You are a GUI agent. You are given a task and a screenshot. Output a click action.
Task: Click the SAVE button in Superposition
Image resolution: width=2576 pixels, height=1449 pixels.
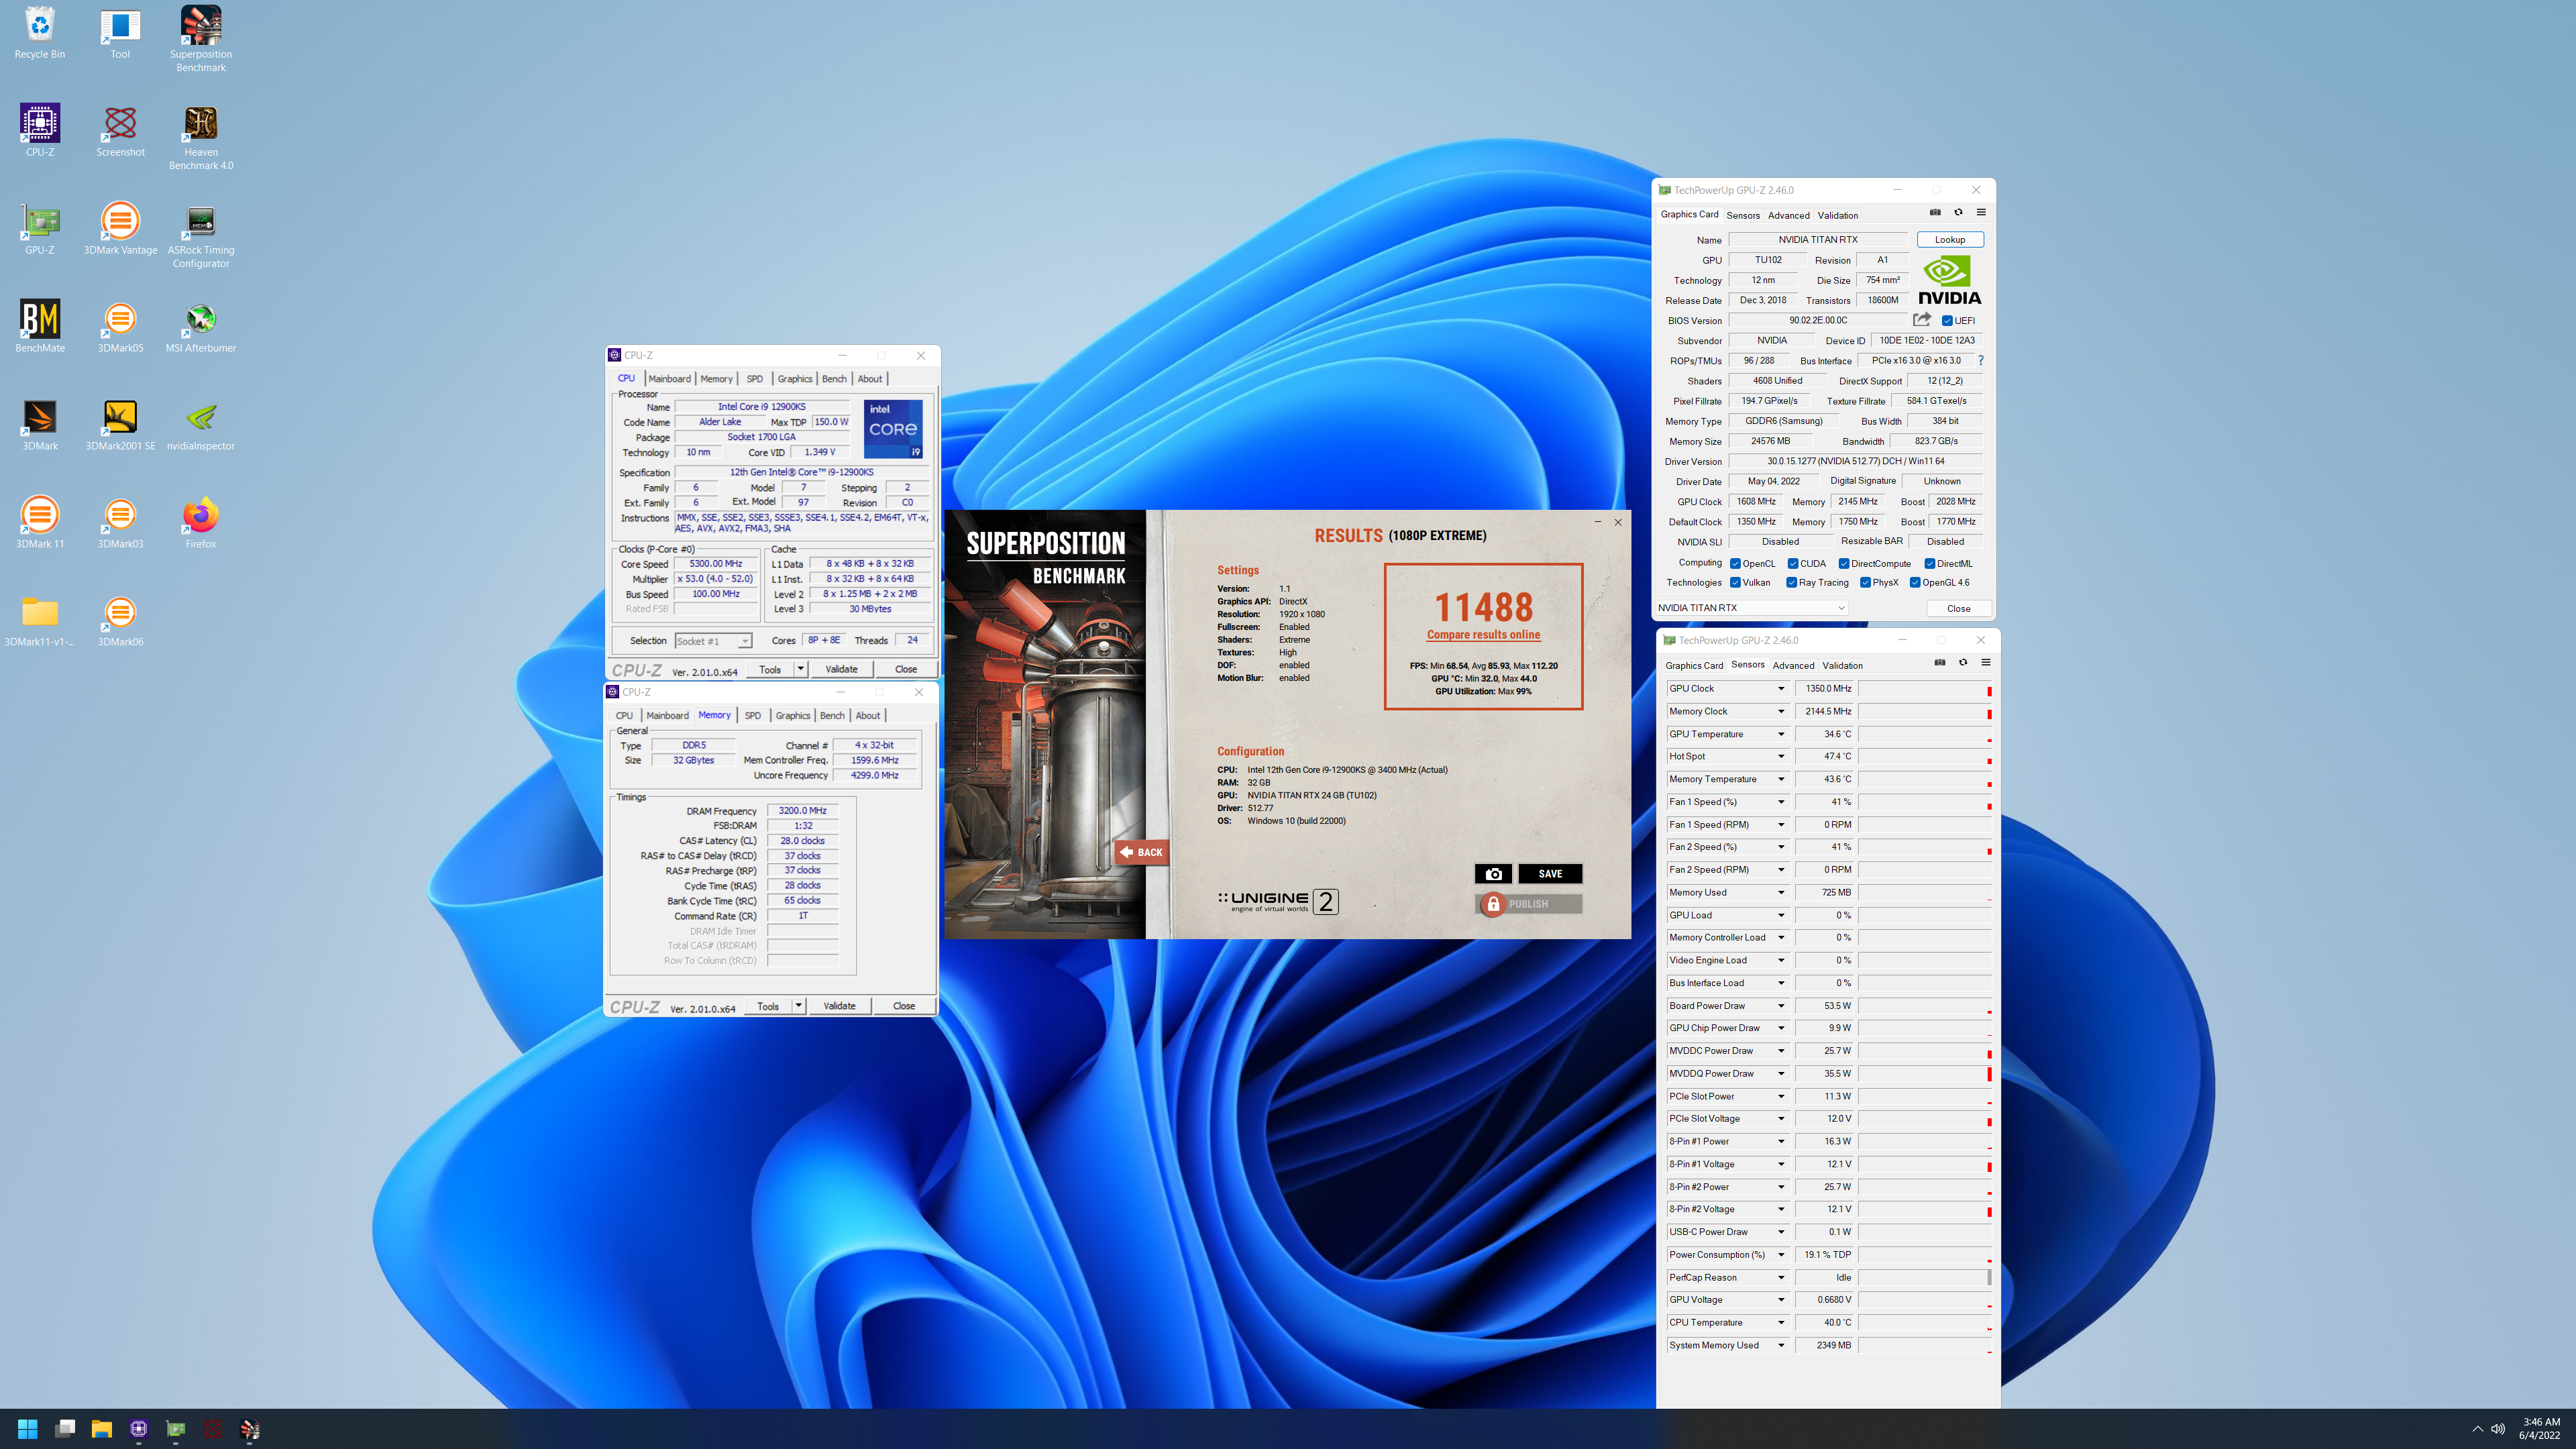pyautogui.click(x=1550, y=874)
